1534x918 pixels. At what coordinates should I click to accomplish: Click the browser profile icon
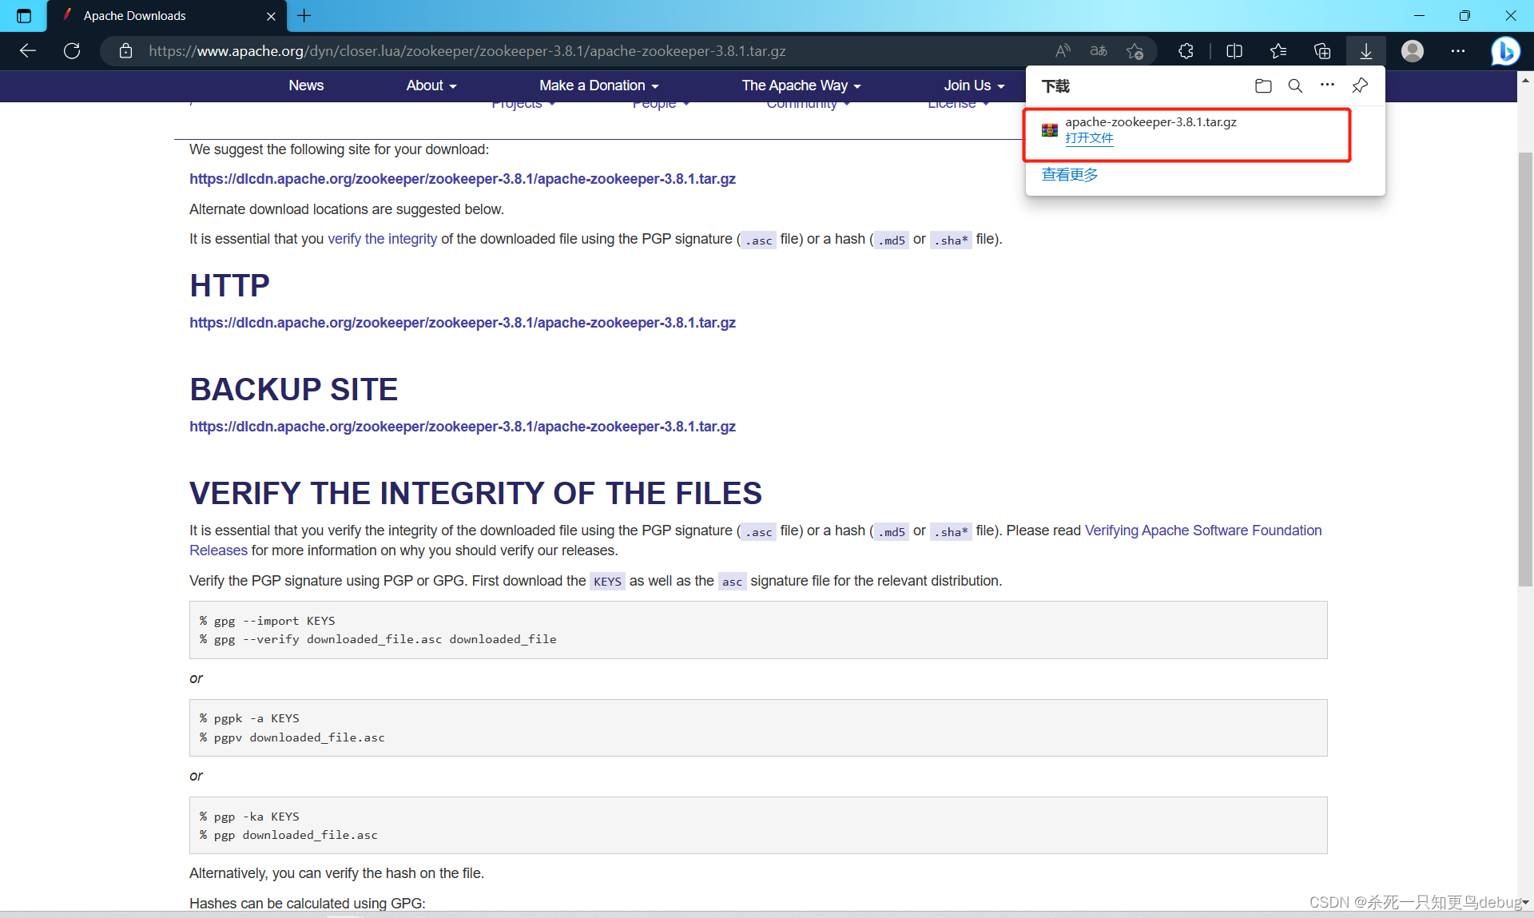[1413, 50]
